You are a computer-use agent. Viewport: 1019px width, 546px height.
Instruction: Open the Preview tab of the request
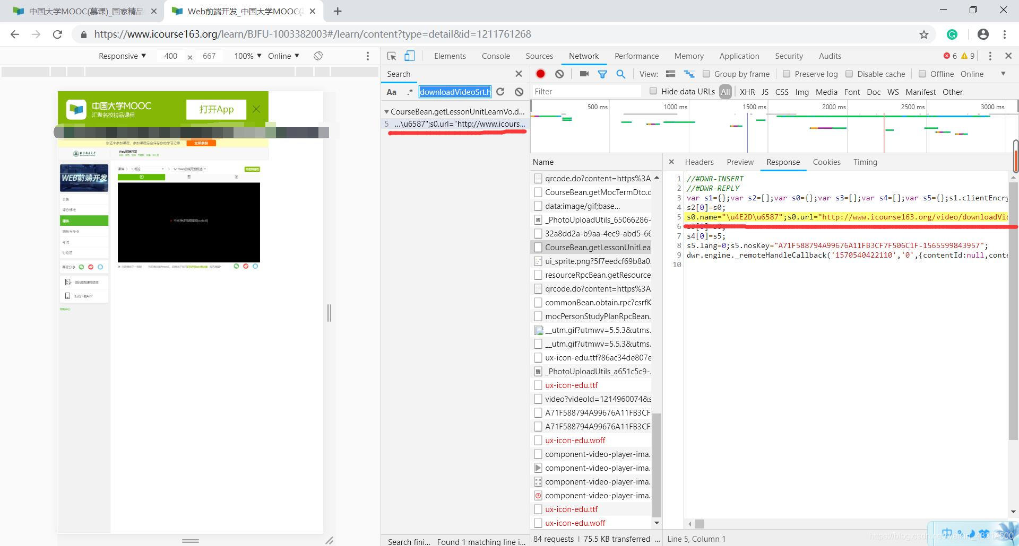click(740, 162)
